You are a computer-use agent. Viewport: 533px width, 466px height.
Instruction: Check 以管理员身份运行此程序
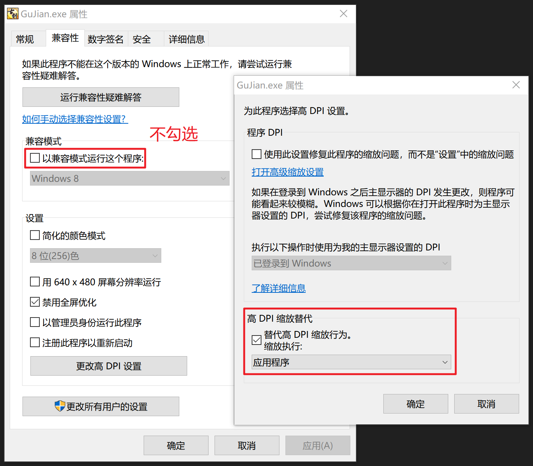[35, 322]
